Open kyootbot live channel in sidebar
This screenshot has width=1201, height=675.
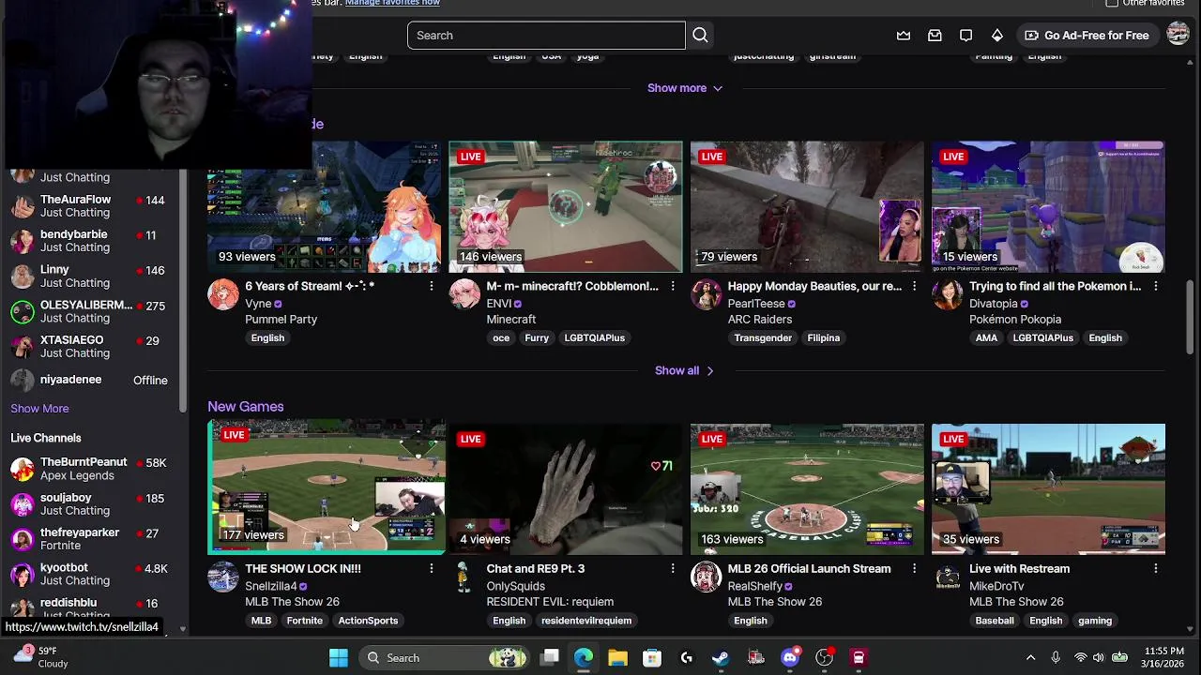(x=90, y=575)
